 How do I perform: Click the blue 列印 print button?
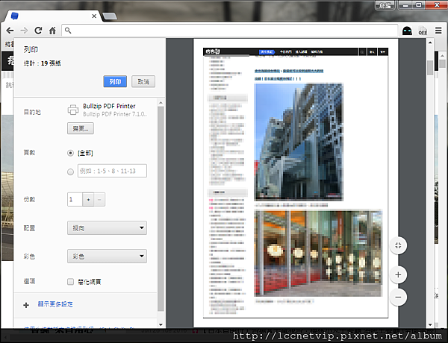pyautogui.click(x=115, y=81)
